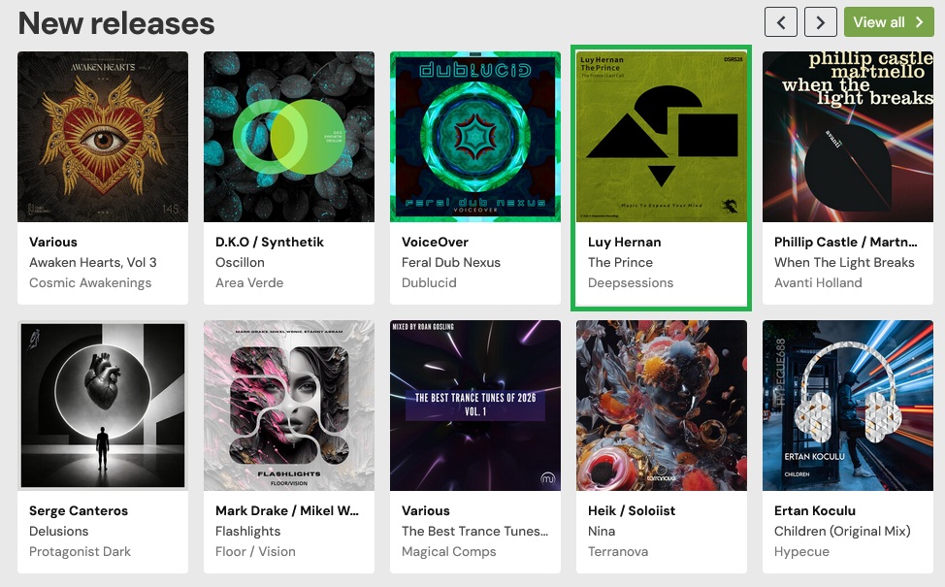Open artist Serge Canteros page
945x587 pixels.
[x=79, y=510]
